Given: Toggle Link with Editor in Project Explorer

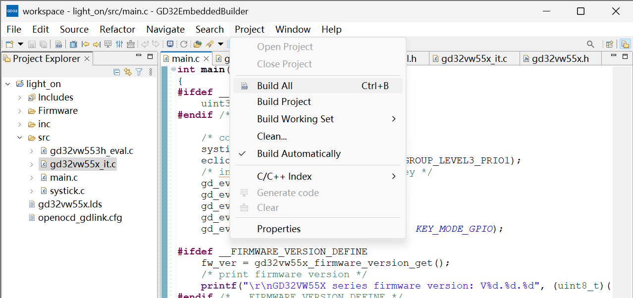Looking at the screenshot, I should (x=128, y=72).
